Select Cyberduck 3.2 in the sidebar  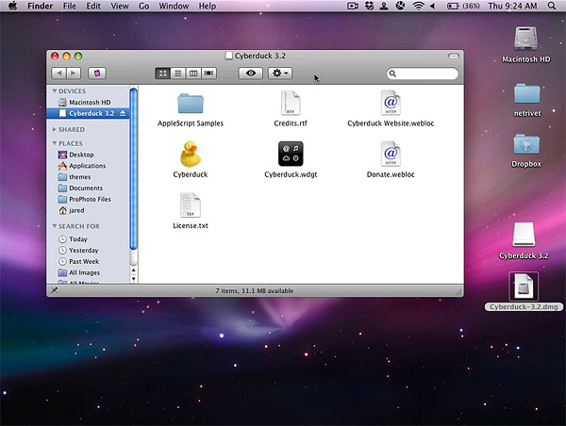point(88,114)
